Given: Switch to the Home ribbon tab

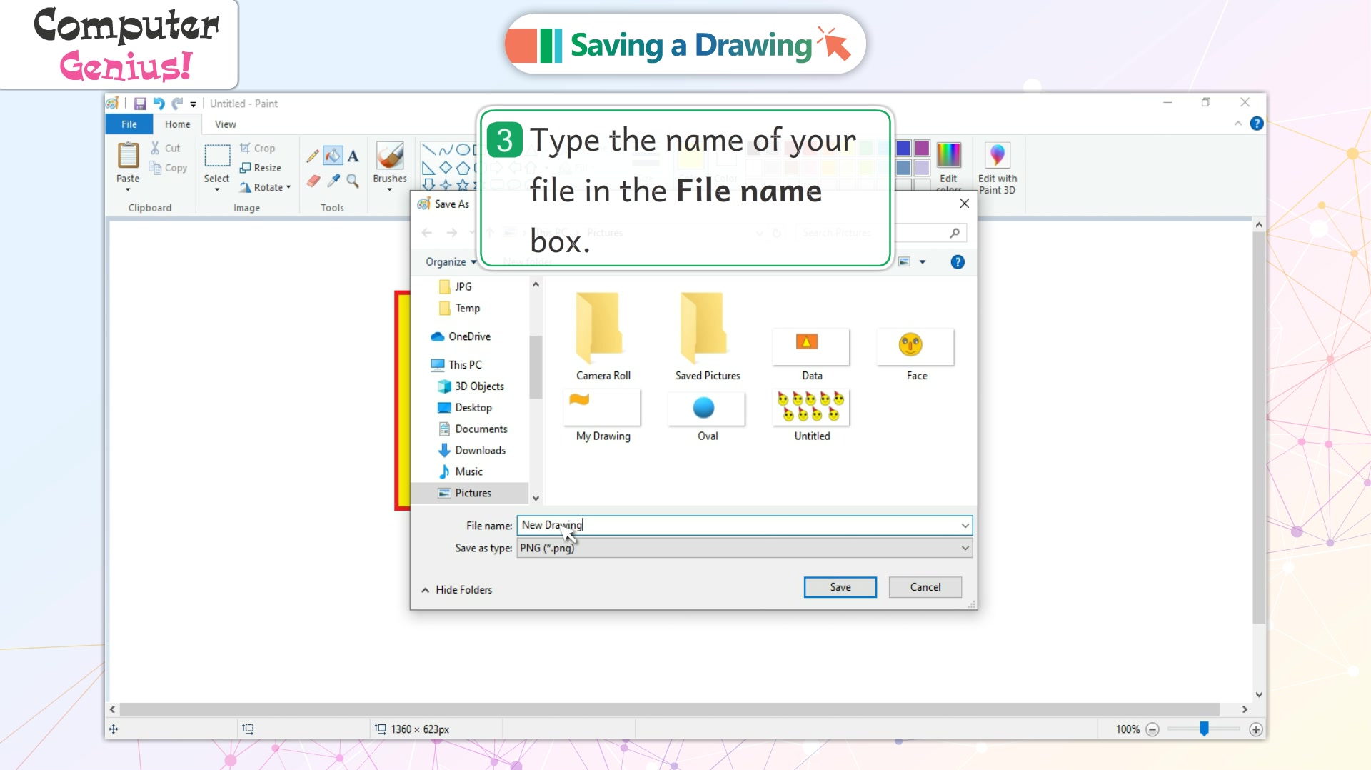Looking at the screenshot, I should tap(177, 124).
